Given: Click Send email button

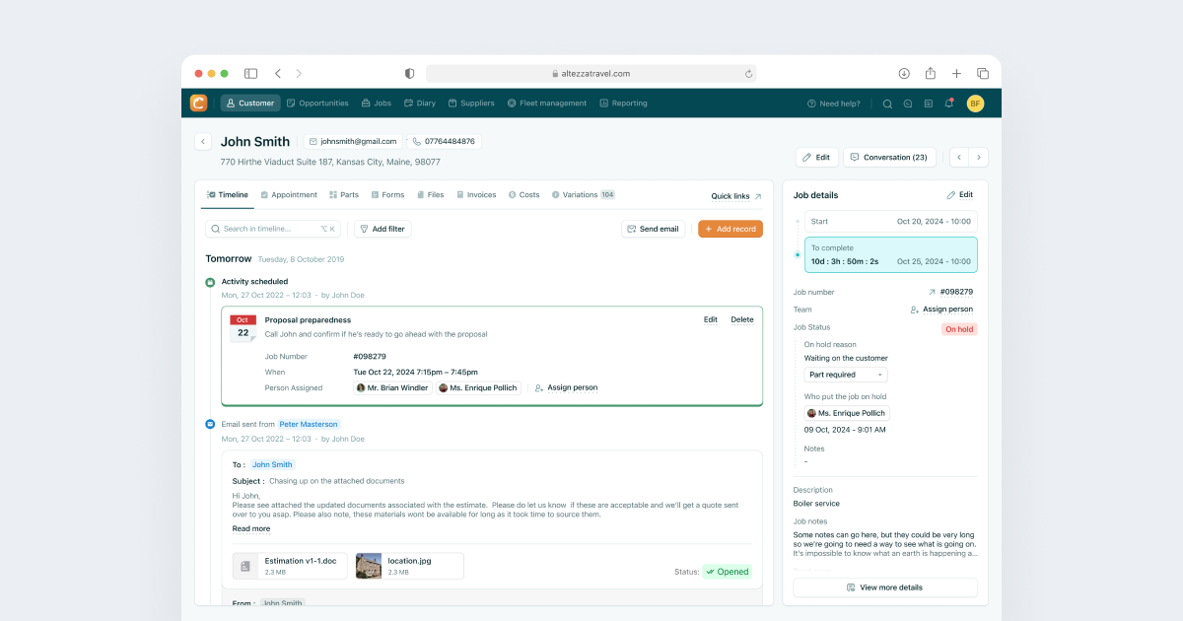Looking at the screenshot, I should (653, 229).
